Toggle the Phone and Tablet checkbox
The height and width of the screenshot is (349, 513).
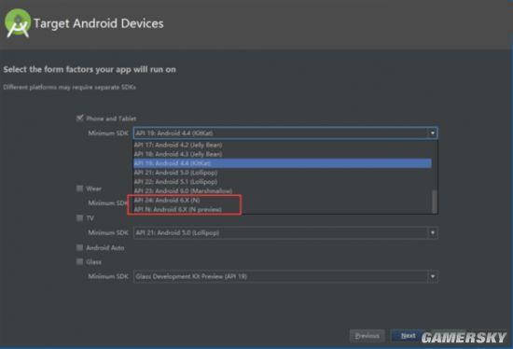(79, 119)
